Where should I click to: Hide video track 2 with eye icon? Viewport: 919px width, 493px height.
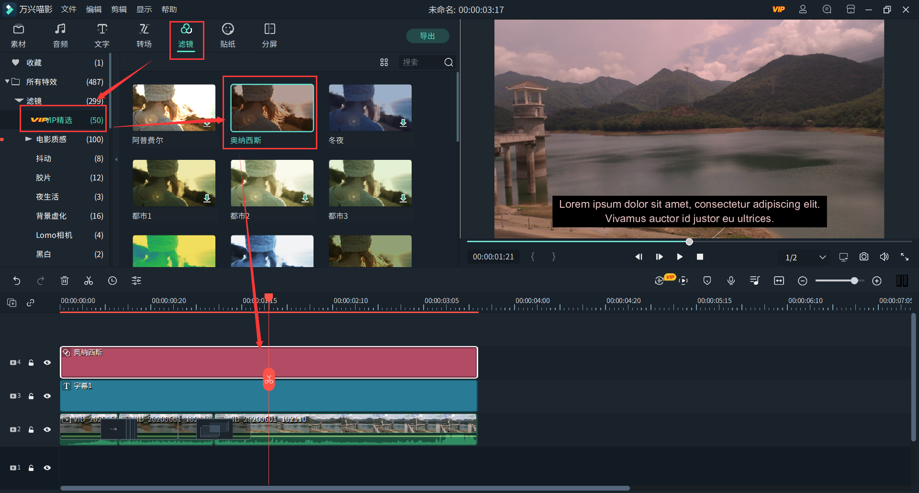click(47, 430)
